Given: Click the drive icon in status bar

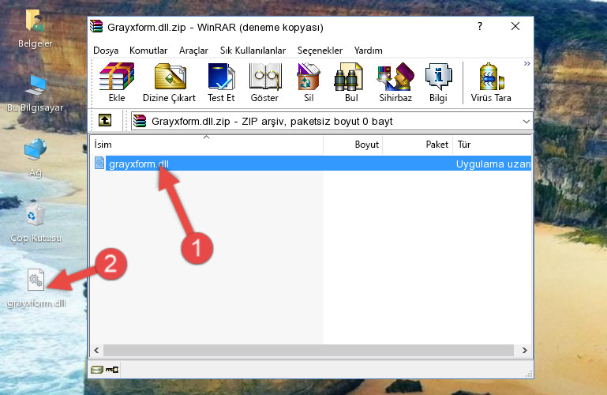Looking at the screenshot, I should [x=97, y=370].
